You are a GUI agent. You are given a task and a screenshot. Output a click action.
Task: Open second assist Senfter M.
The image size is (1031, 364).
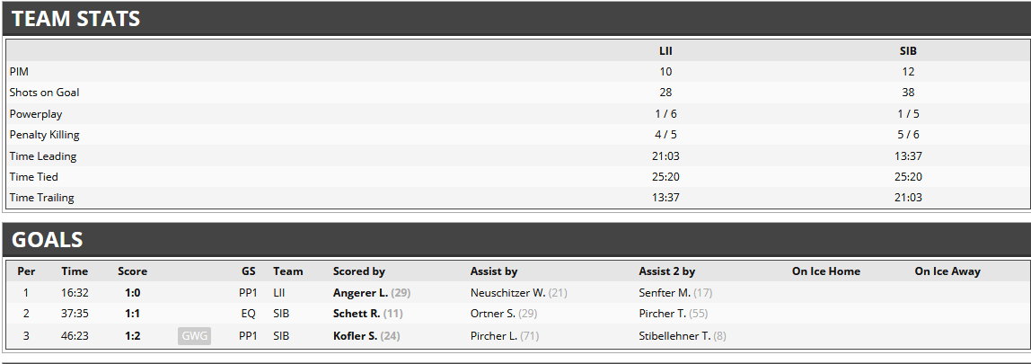point(665,292)
